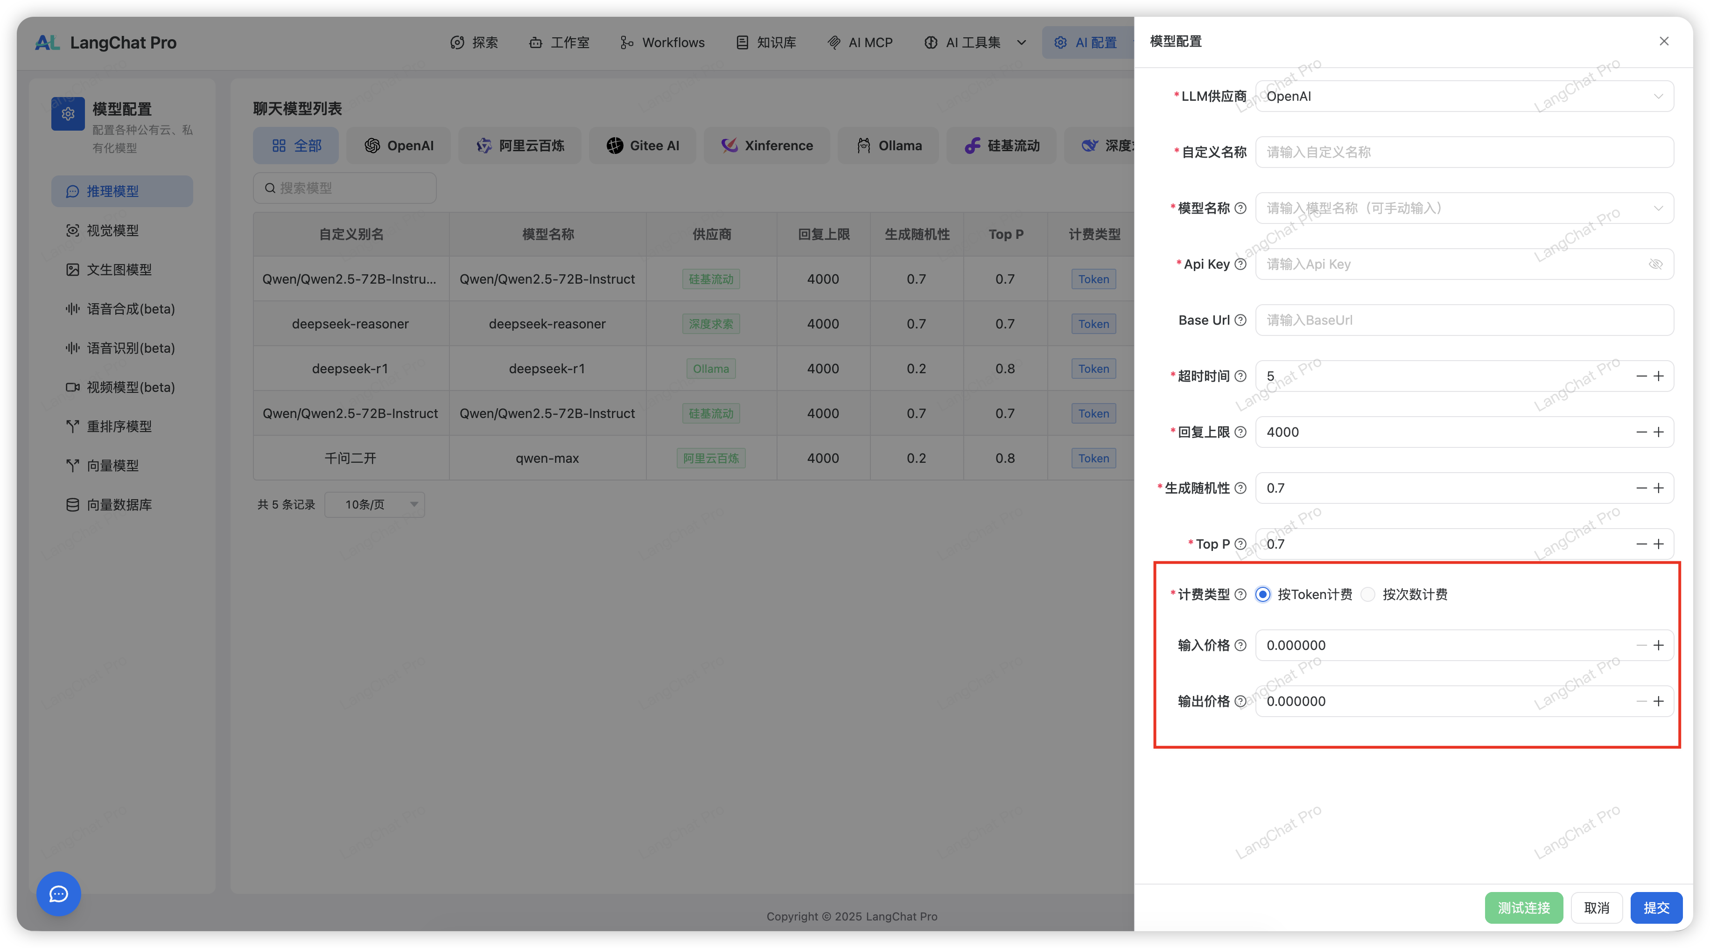The height and width of the screenshot is (948, 1710).
Task: Click the help icon beside Base Url
Action: [1240, 321]
